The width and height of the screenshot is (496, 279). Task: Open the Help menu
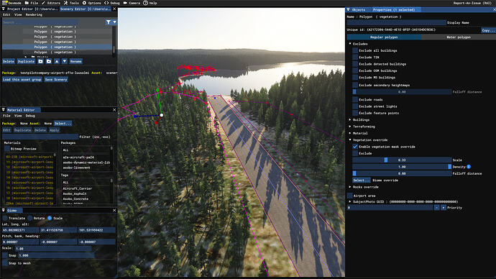tap(150, 3)
